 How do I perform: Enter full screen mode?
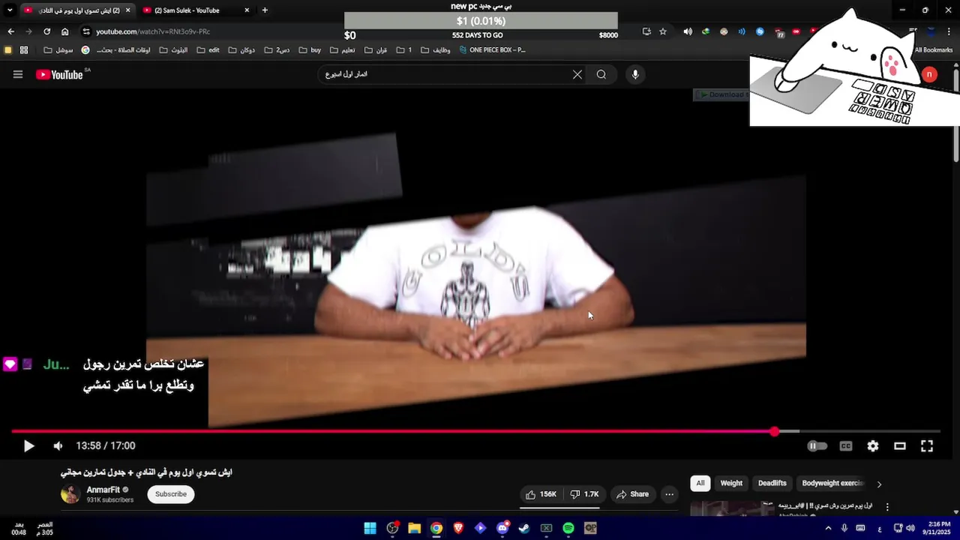pos(927,446)
